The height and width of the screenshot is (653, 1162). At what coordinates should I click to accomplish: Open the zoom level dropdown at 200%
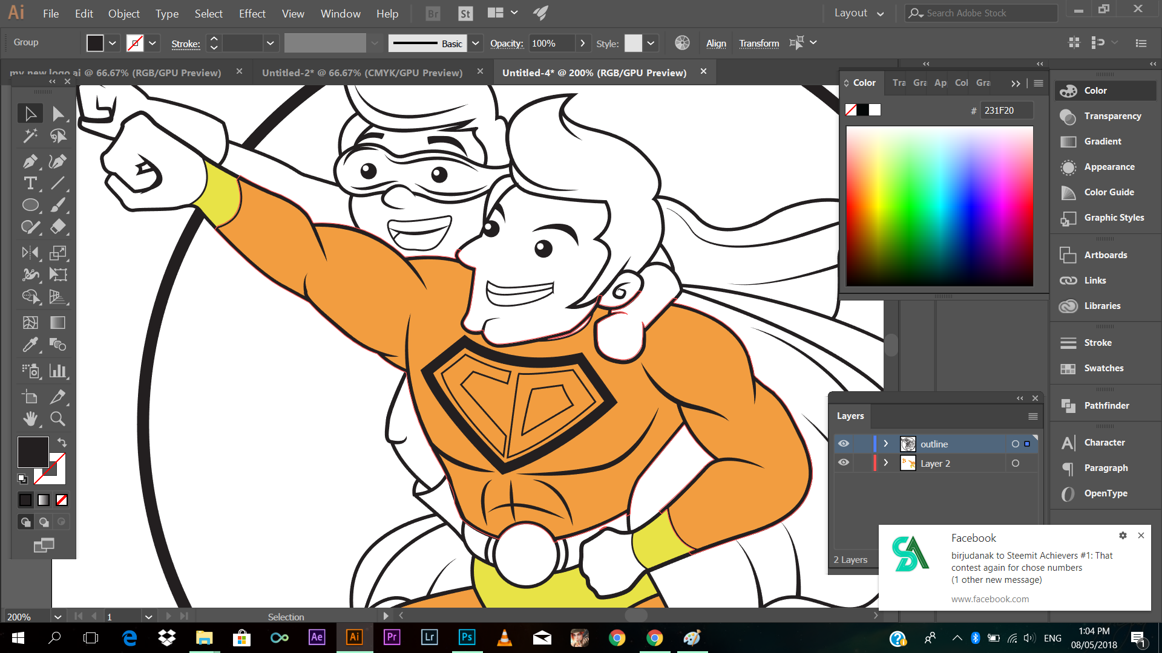click(57, 617)
